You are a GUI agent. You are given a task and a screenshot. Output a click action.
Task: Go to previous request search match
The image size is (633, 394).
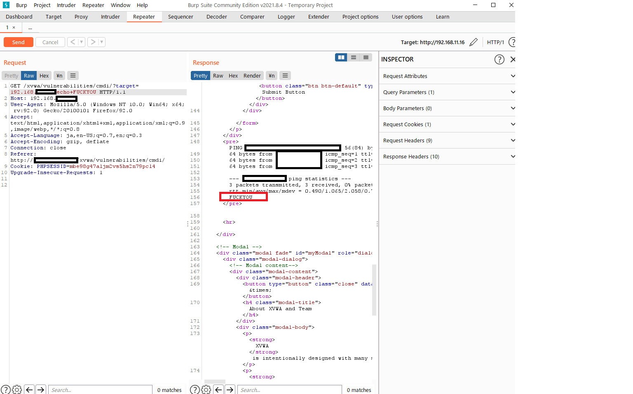point(29,389)
